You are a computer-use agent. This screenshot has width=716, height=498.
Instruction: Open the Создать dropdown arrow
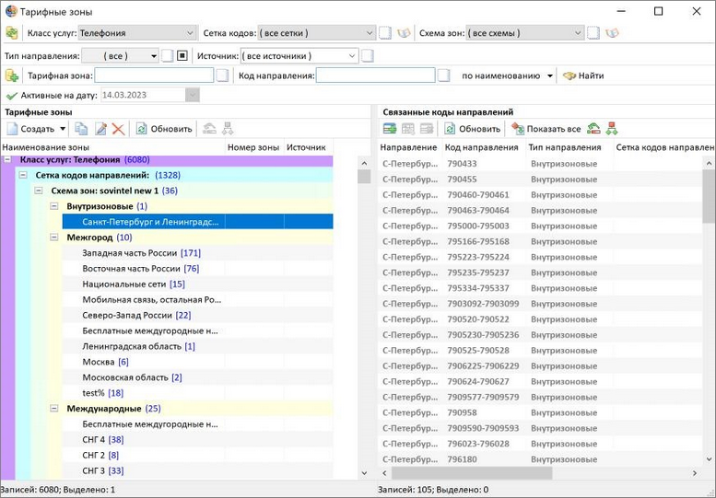tap(63, 129)
